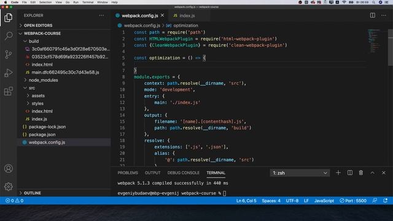This screenshot has height=221, width=393.
Task: Click into the terminal prompt line
Action: (x=172, y=193)
